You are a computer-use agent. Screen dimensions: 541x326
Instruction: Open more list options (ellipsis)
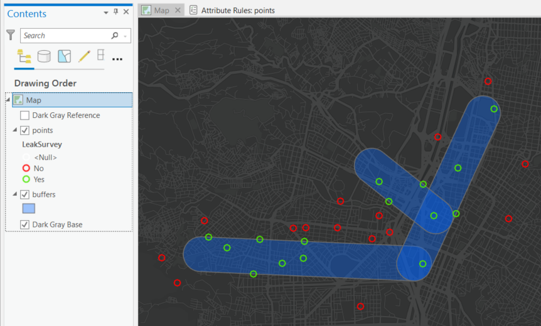point(117,60)
